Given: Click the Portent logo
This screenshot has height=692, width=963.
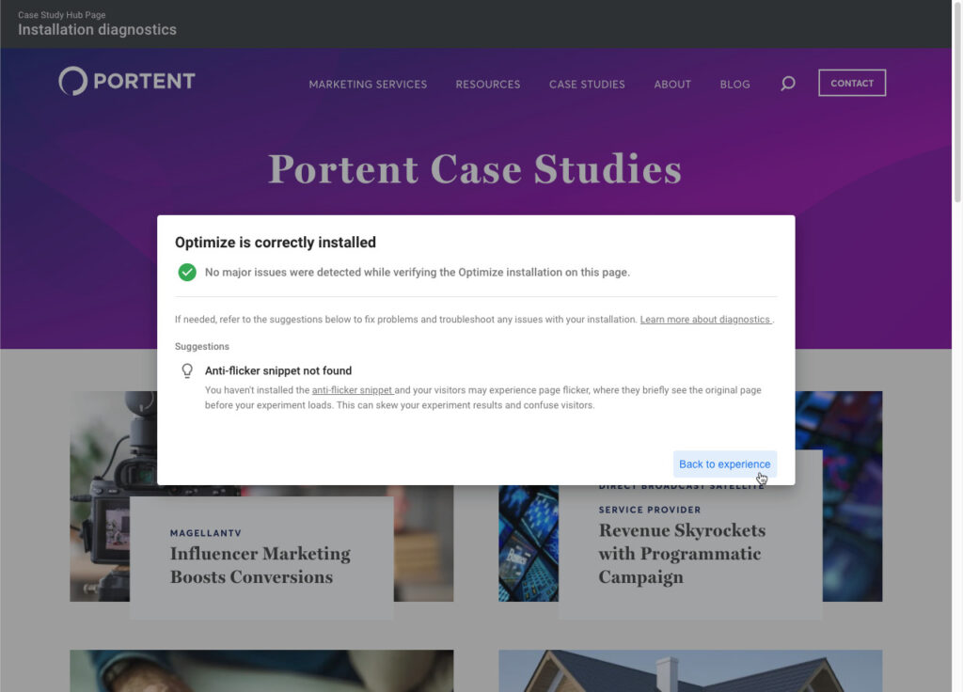Looking at the screenshot, I should click(126, 81).
